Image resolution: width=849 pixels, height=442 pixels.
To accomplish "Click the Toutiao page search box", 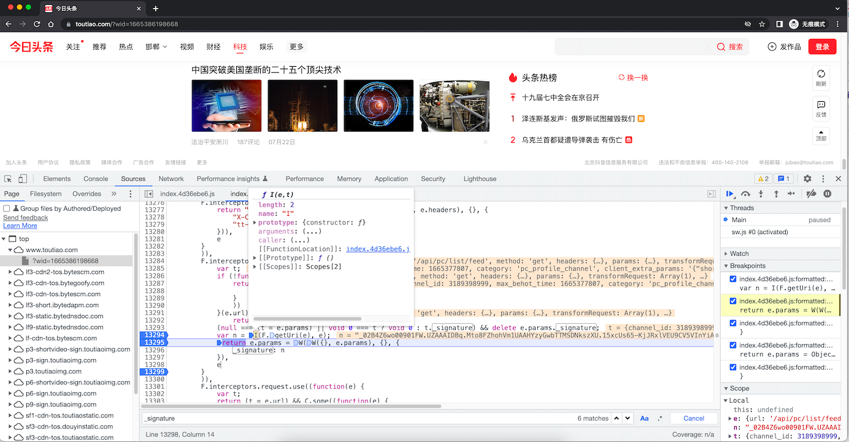I will click(x=632, y=47).
